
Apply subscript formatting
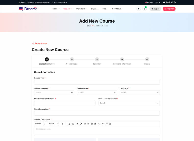point(99,124)
